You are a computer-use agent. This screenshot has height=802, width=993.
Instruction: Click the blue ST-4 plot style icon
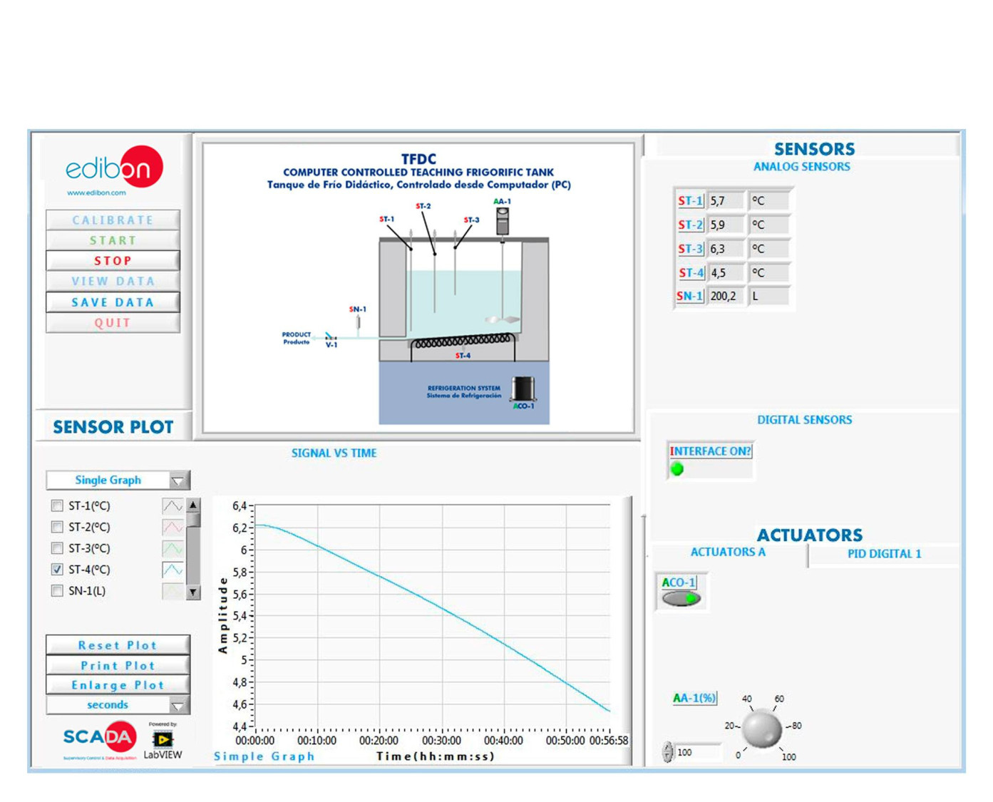173,570
